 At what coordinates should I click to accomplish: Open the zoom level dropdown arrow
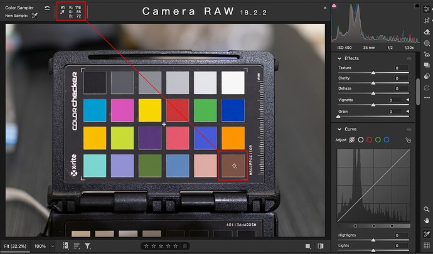(53, 246)
